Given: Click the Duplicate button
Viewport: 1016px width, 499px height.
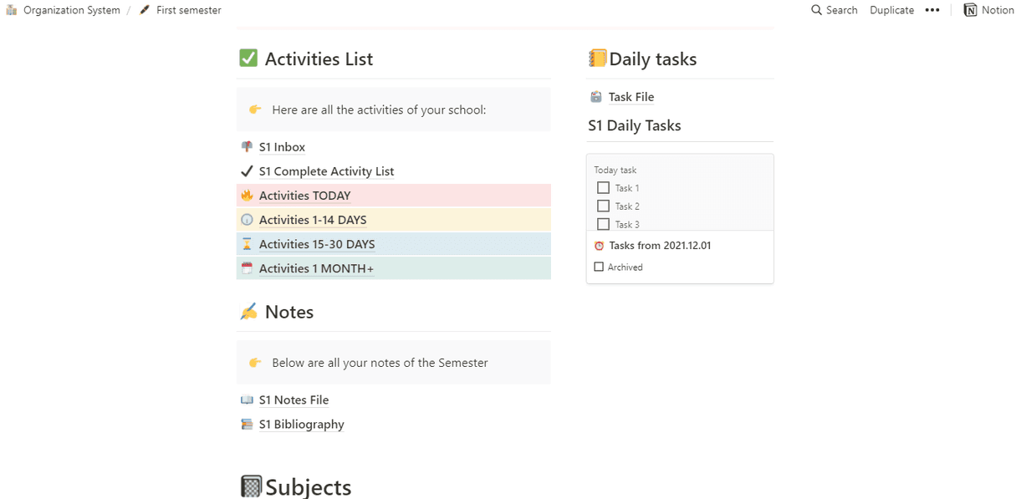Looking at the screenshot, I should (891, 10).
